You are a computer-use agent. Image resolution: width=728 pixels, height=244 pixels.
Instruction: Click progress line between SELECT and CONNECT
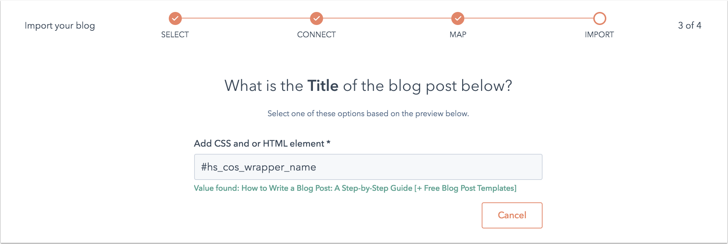pos(246,18)
